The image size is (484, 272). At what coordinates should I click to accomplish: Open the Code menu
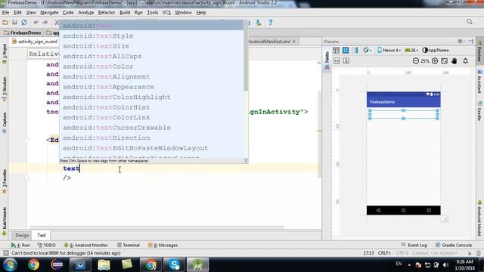(x=68, y=13)
